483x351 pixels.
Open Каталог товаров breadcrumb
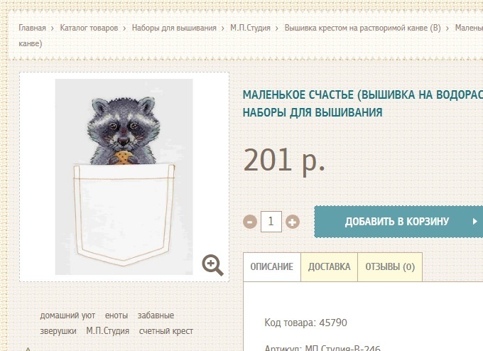(x=89, y=28)
